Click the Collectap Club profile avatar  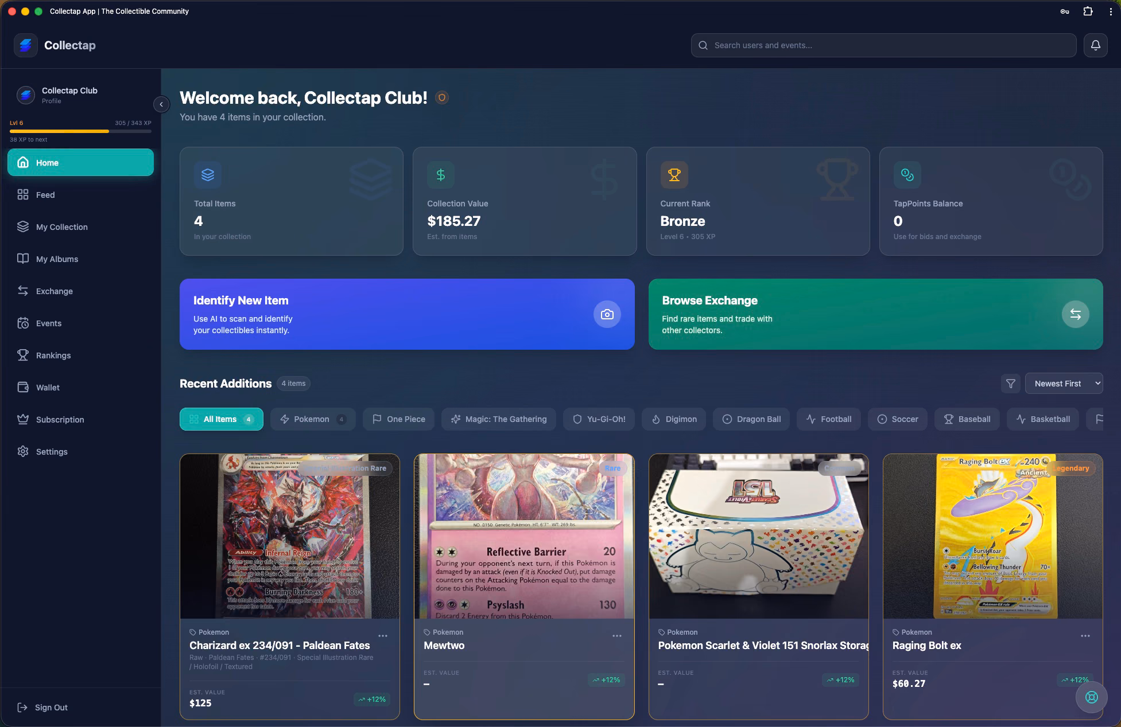pyautogui.click(x=26, y=95)
